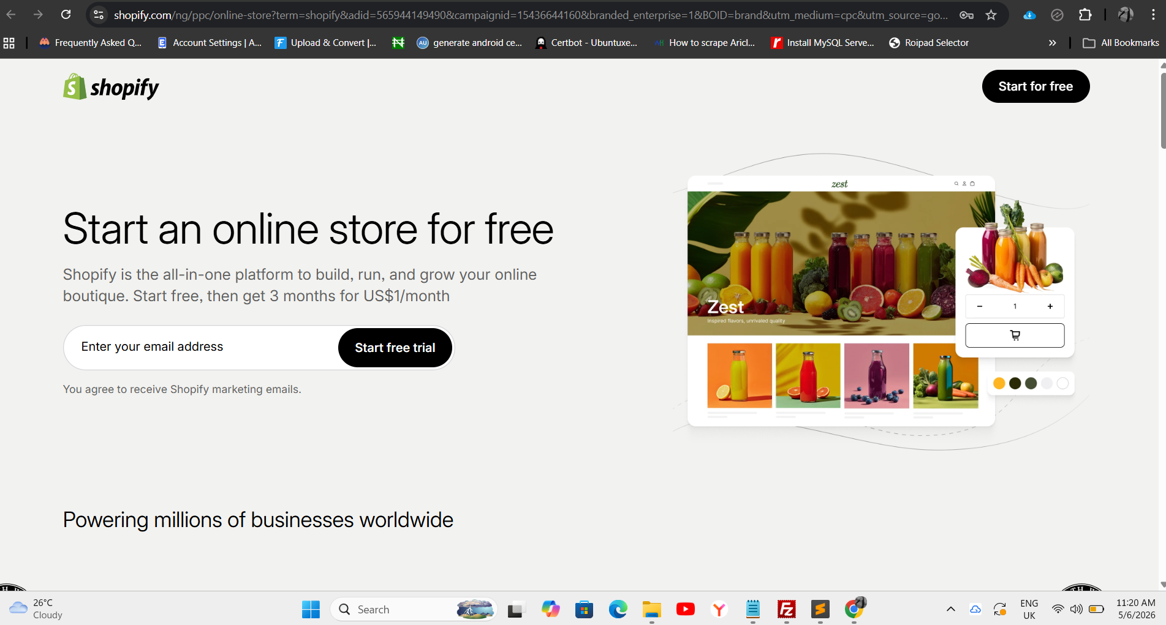Click the plus quantity stepper in preview
The width and height of the screenshot is (1166, 625).
[1050, 306]
